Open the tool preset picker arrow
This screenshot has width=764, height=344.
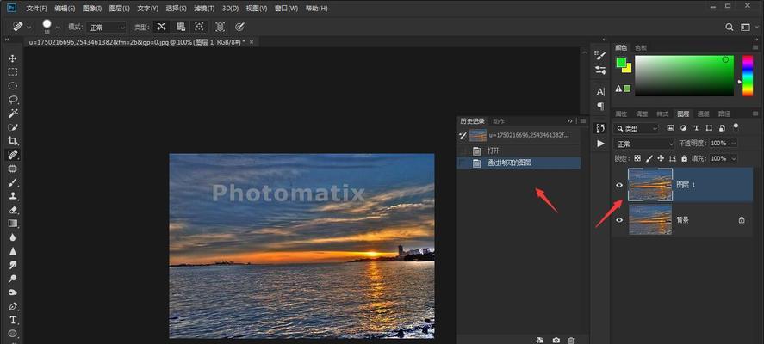28,28
